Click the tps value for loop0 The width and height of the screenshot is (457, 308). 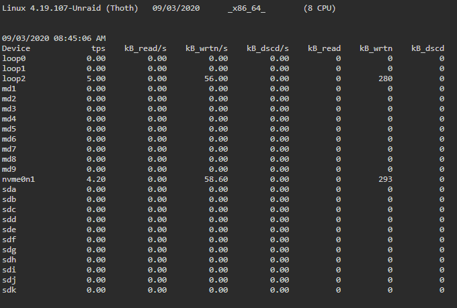pos(96,58)
